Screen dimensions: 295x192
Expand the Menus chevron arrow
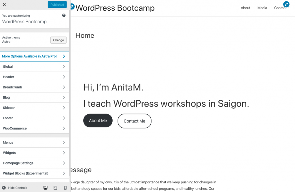pos(64,143)
